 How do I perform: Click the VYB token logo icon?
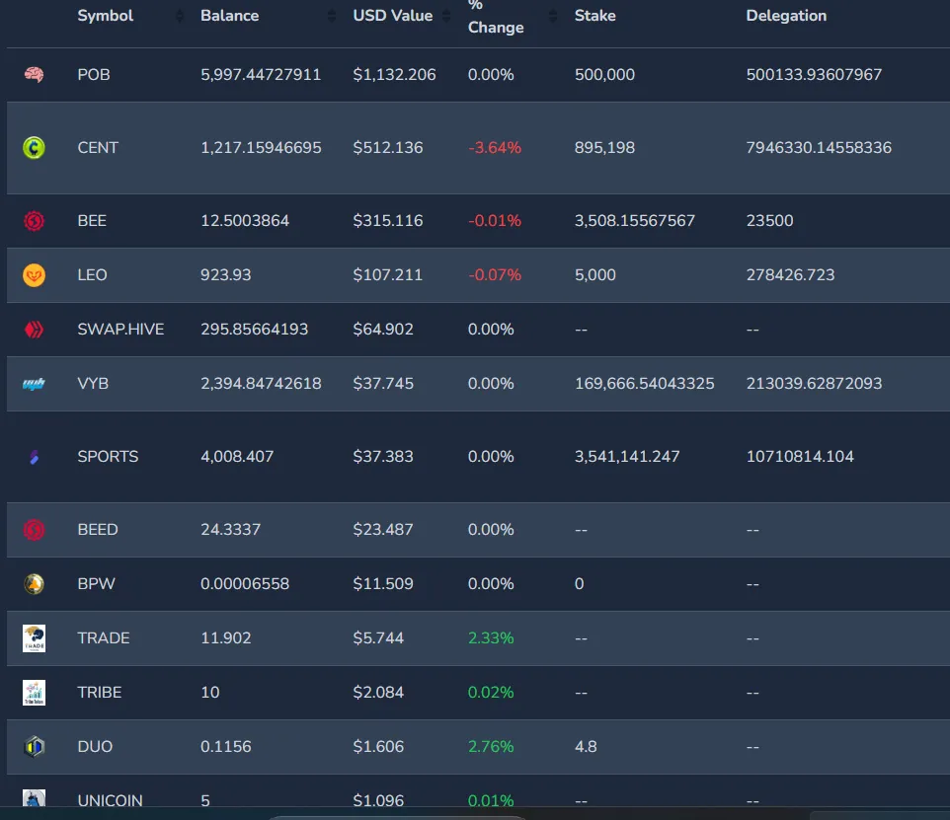[34, 384]
